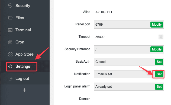This screenshot has height=105, width=171.
Task: Decrease Timeout with the stepper down arrow
Action: [x=161, y=38]
